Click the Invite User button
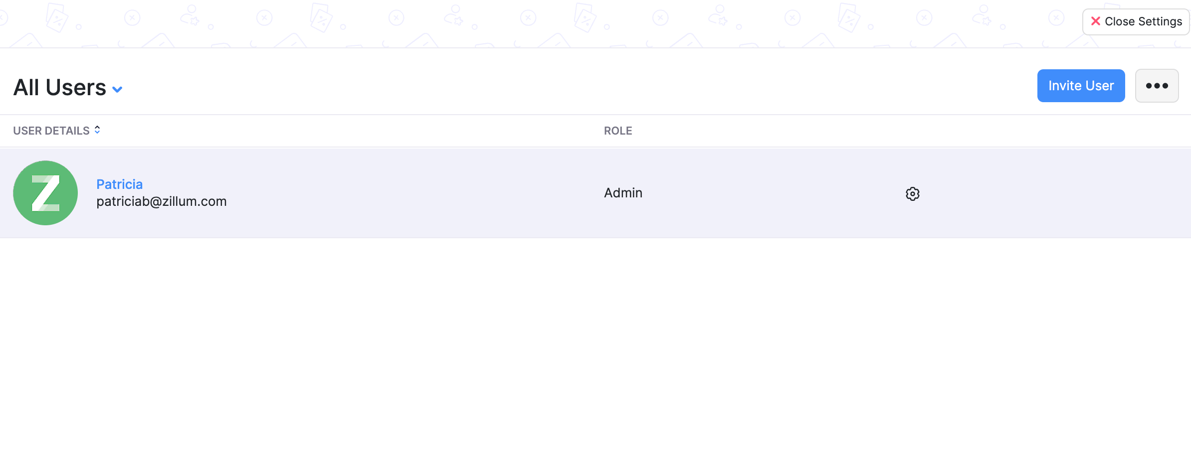The width and height of the screenshot is (1191, 467). click(x=1081, y=85)
